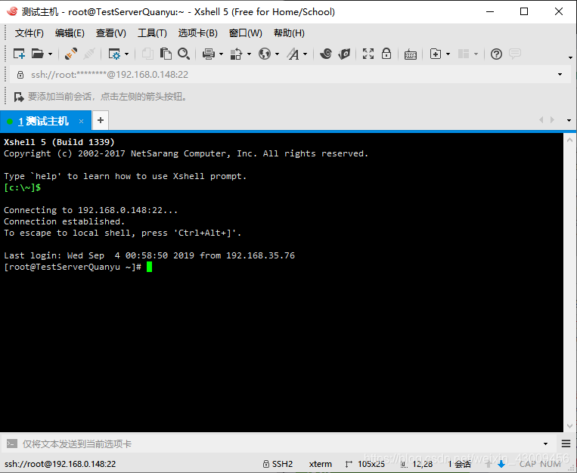Click the Disconnect plug icon
The image size is (577, 473).
[70, 54]
